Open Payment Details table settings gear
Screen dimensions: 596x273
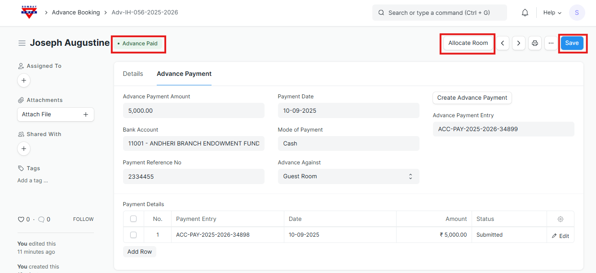[x=560, y=219]
